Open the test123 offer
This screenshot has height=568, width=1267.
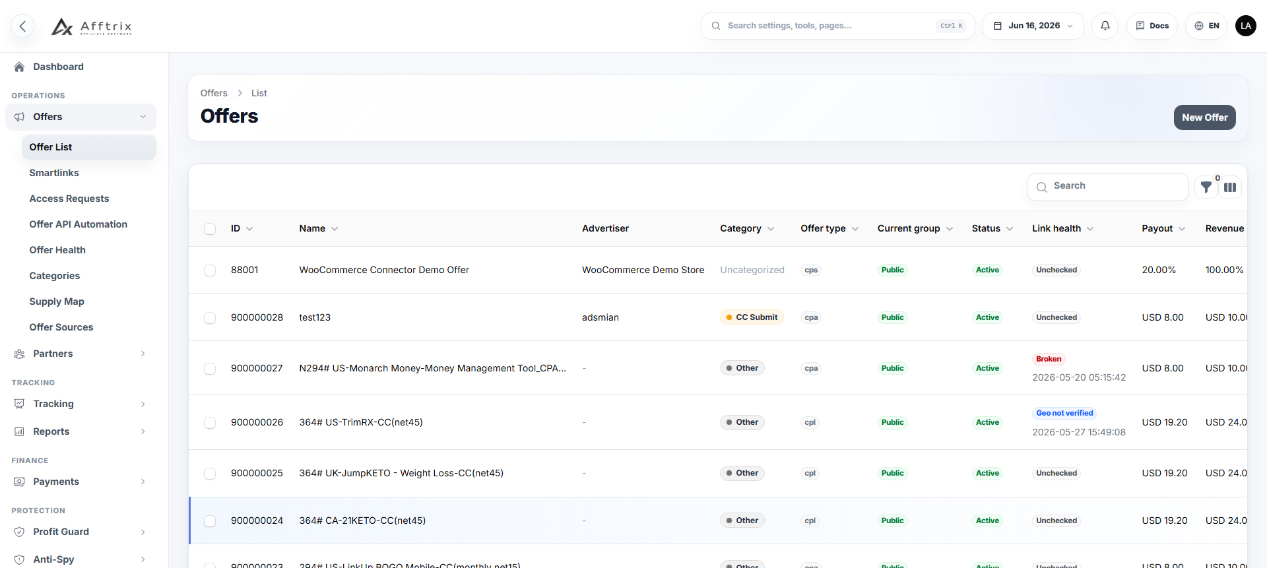click(315, 317)
